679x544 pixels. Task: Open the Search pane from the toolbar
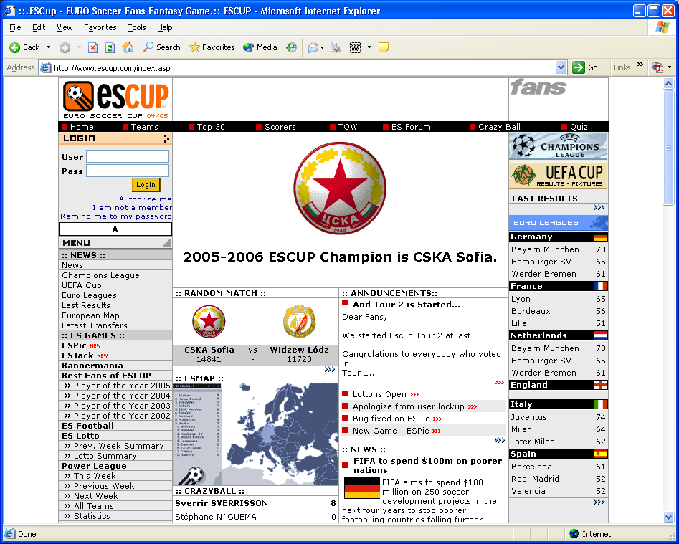tap(161, 47)
